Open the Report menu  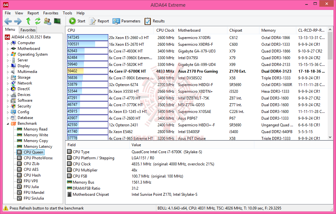point(33,13)
